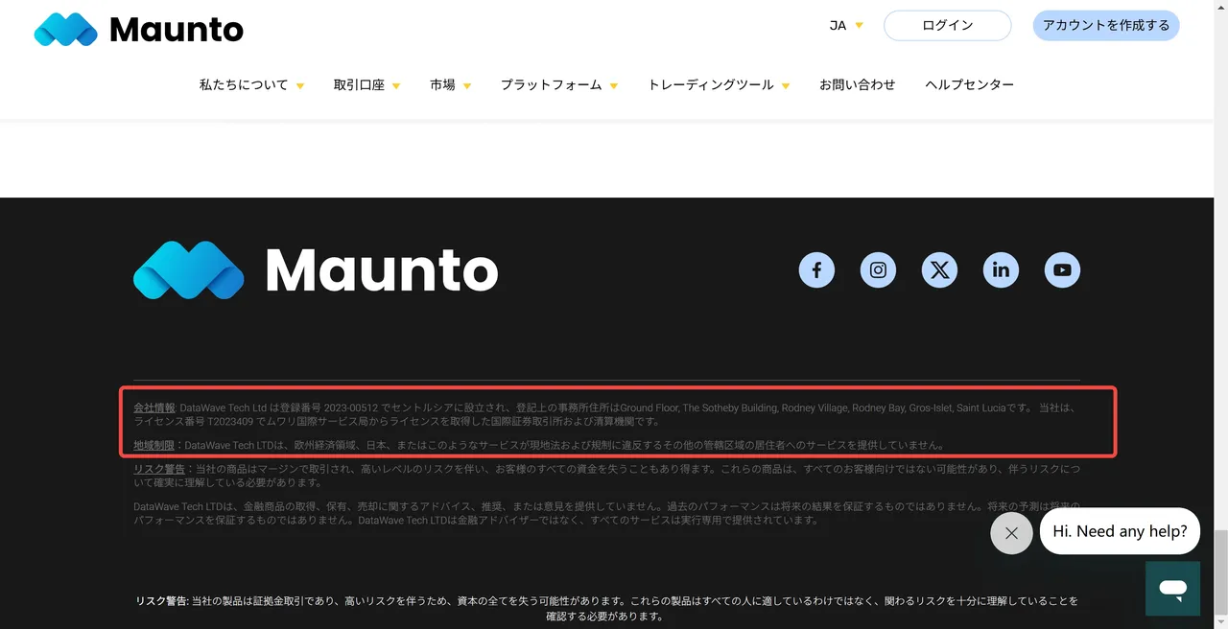Click the 'Hi. Need any help?' message

(1120, 531)
